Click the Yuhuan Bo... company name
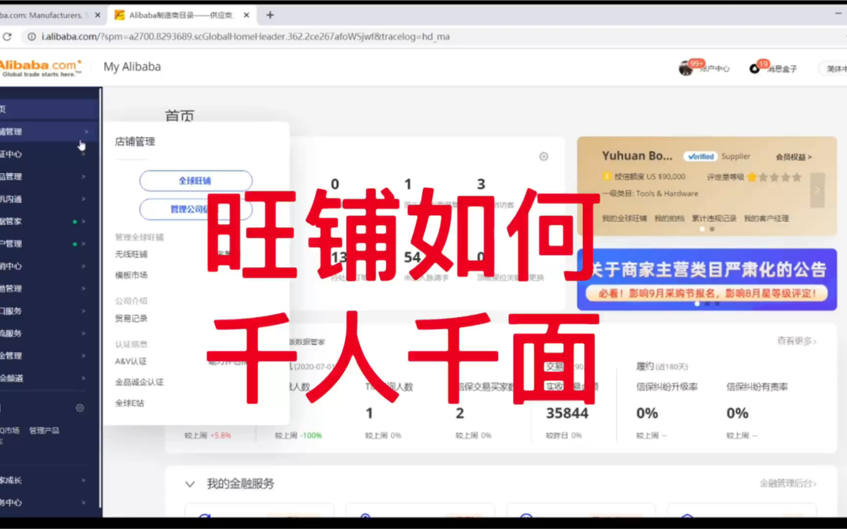The image size is (847, 529). click(x=637, y=156)
